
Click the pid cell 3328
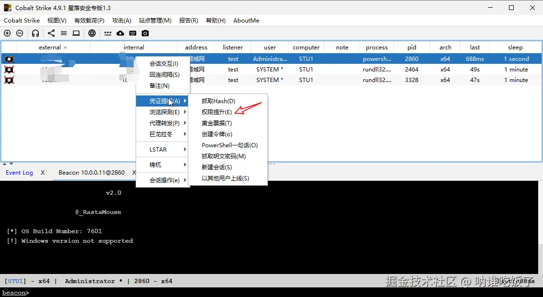tap(412, 80)
